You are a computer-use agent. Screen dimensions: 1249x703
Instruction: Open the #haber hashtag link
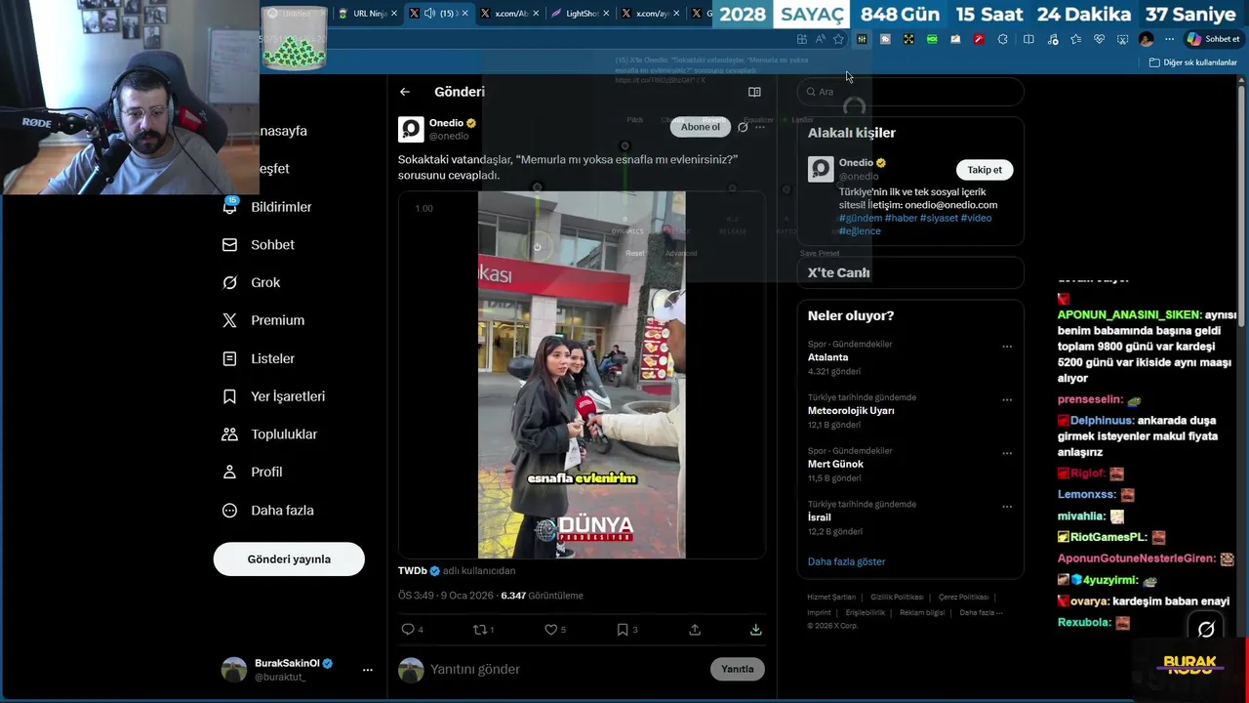tap(901, 218)
